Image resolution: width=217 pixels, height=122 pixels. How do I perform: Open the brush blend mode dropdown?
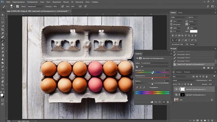pos(35,6)
